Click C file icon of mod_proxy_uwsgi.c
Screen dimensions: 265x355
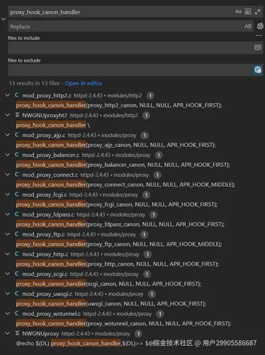pos(17,294)
